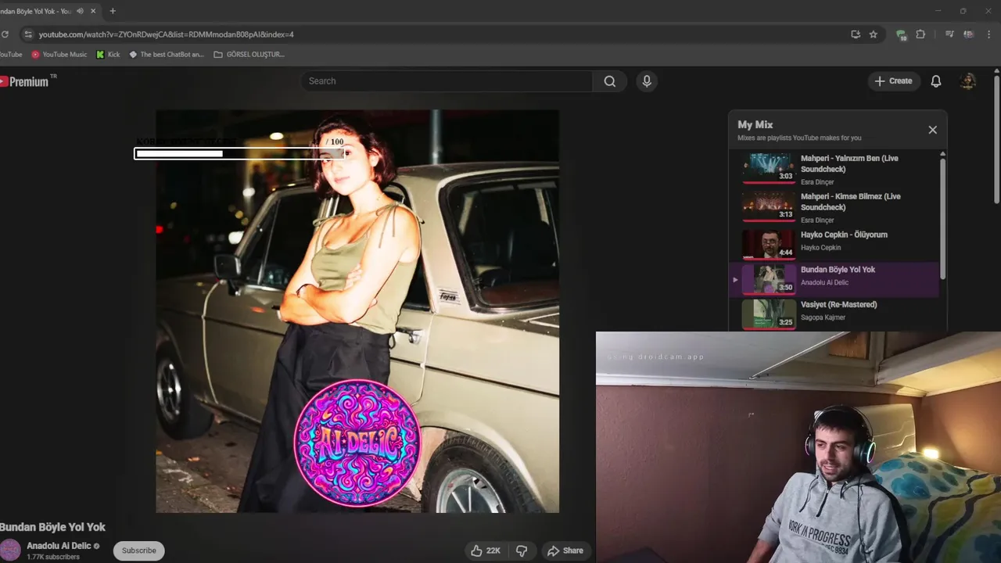Click the YouTube search magnifier button
The height and width of the screenshot is (563, 1001).
pyautogui.click(x=609, y=81)
